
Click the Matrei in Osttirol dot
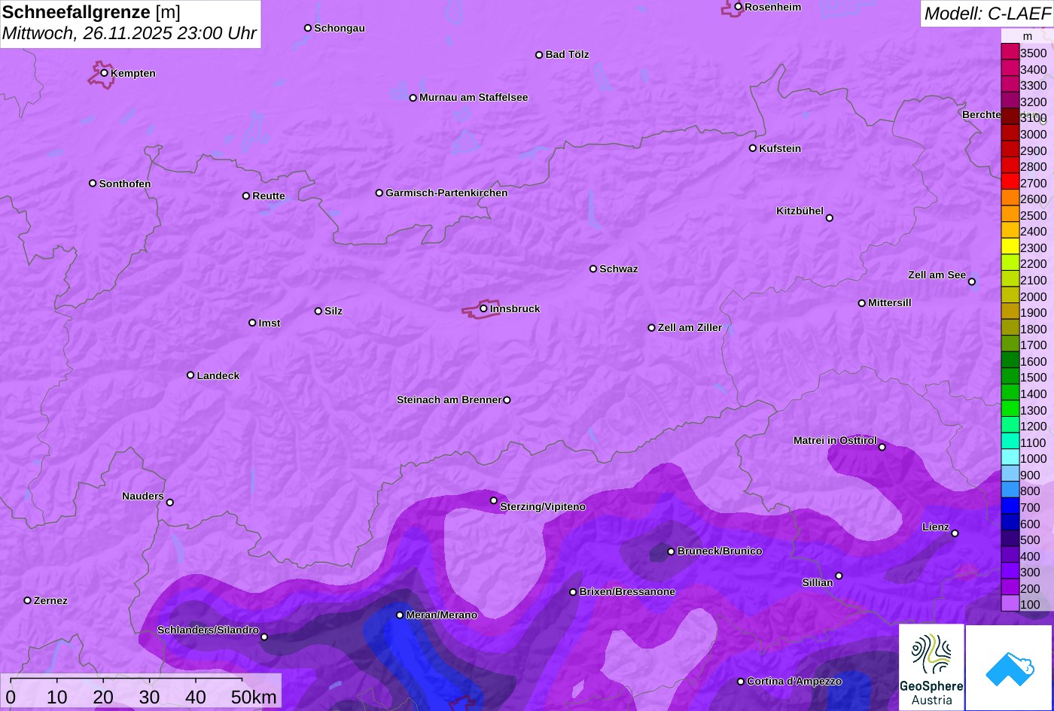[882, 448]
